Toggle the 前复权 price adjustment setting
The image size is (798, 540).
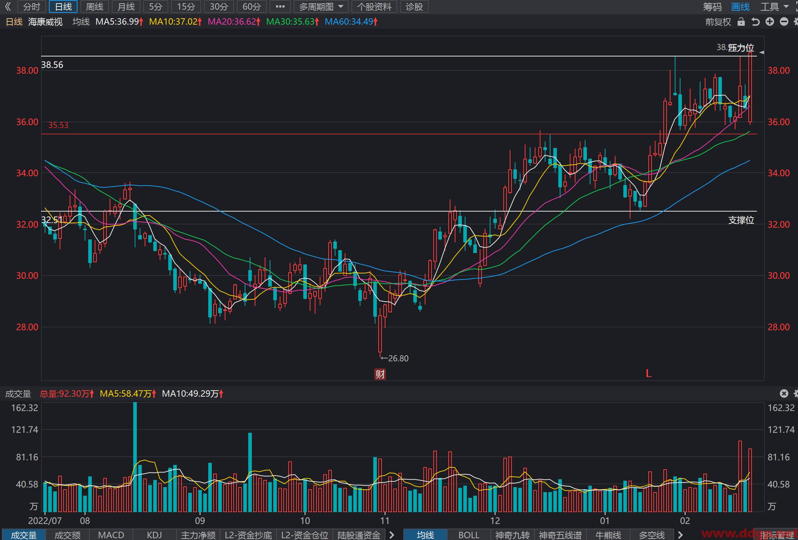[718, 22]
